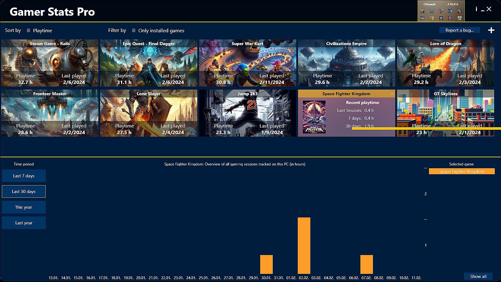Click the chart bar for 30.01.
The width and height of the screenshot is (501, 282).
pyautogui.click(x=266, y=264)
